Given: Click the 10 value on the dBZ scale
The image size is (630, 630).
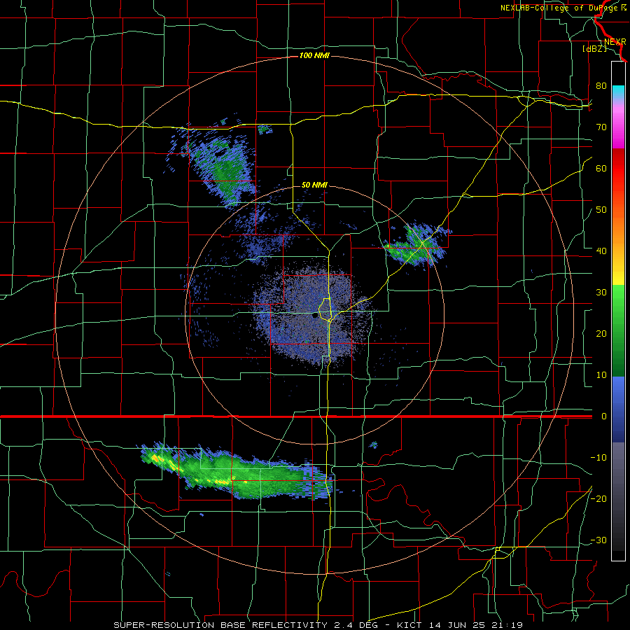Looking at the screenshot, I should click(x=601, y=375).
